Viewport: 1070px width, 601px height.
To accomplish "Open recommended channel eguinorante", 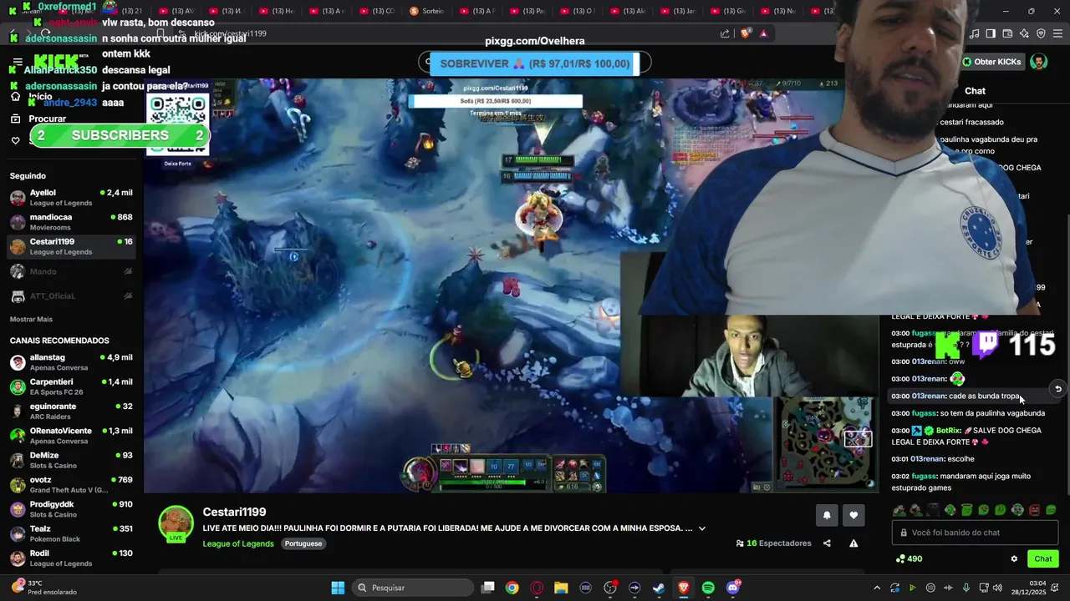I will point(71,412).
